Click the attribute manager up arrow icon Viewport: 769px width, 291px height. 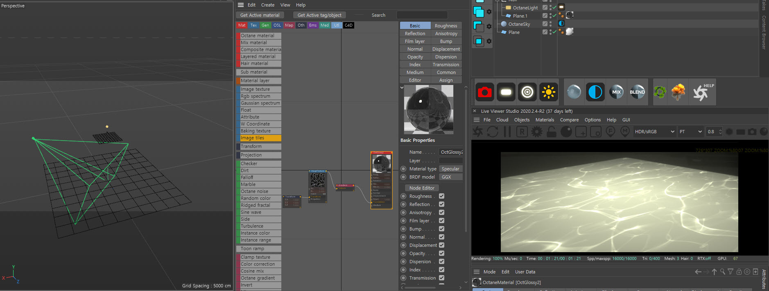tap(714, 272)
